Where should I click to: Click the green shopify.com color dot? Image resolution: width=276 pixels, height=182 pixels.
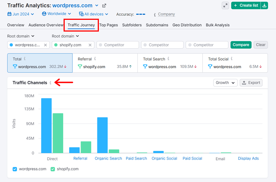tap(56, 45)
